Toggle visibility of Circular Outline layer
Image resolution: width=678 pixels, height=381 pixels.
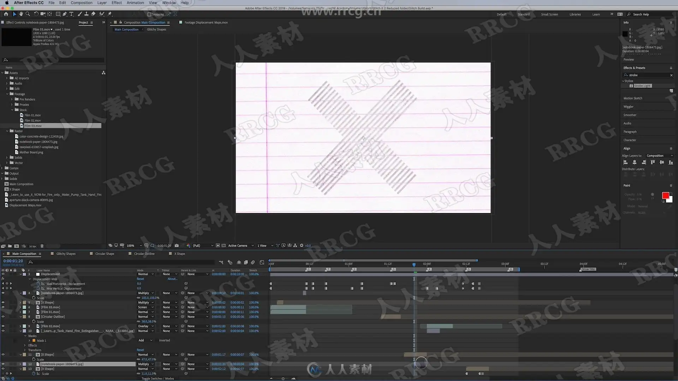pos(3,317)
